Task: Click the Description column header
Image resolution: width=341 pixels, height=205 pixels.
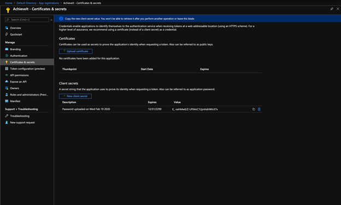Action: tap(69, 102)
